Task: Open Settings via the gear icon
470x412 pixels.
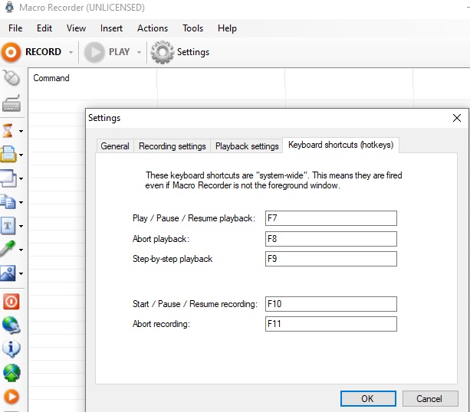Action: pyautogui.click(x=163, y=52)
